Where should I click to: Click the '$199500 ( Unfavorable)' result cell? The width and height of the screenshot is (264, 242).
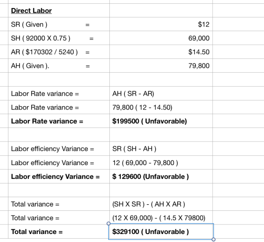pyautogui.click(x=161, y=121)
